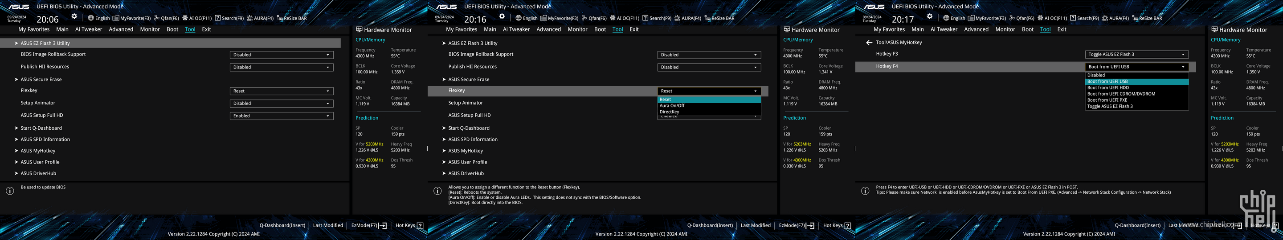Open AURA(F4) on the 20:06 screen
This screenshot has width=1283, height=240.
click(260, 18)
